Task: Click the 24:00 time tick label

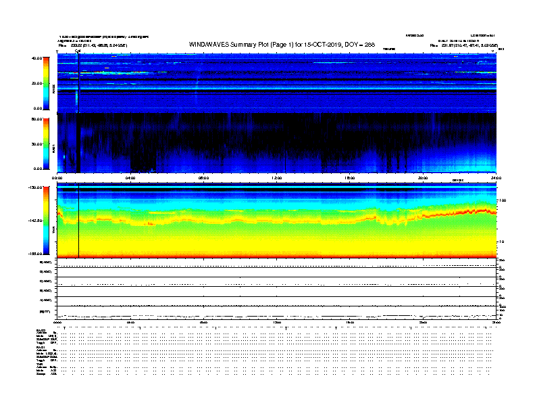Action: [496, 178]
